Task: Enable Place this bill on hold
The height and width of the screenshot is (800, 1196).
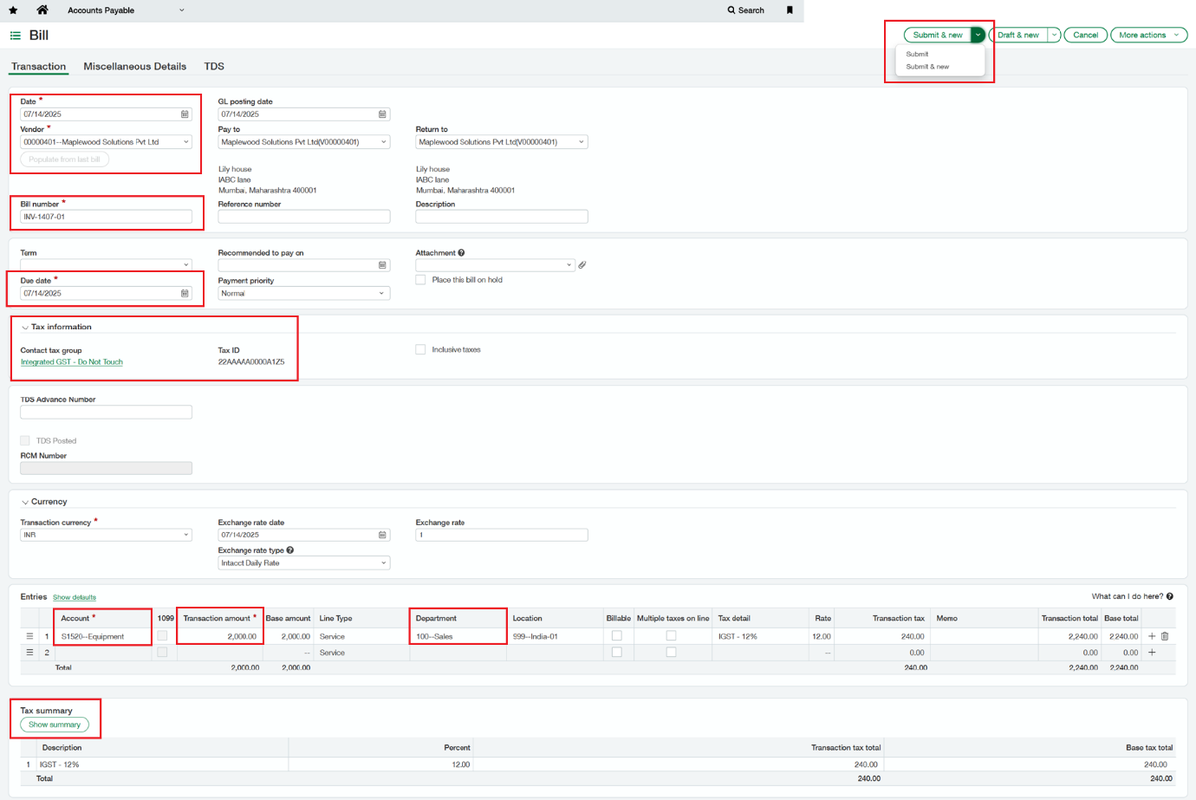Action: [x=420, y=280]
